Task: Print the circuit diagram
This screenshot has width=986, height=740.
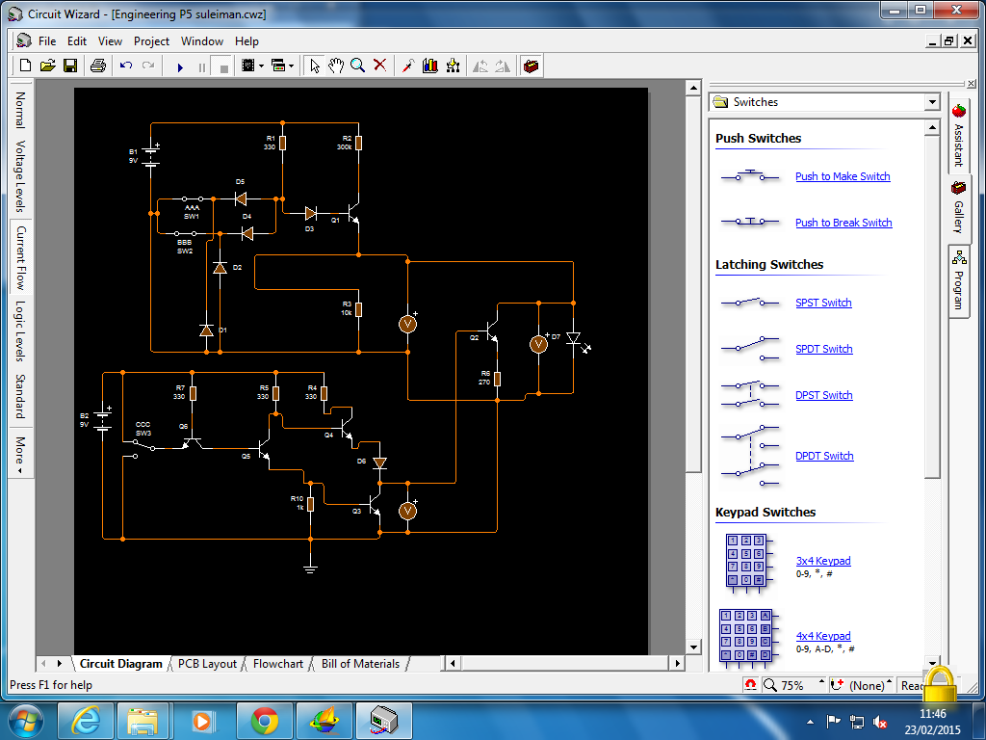Action: [x=98, y=66]
